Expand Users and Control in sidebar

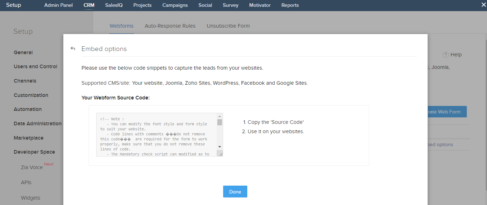point(35,66)
